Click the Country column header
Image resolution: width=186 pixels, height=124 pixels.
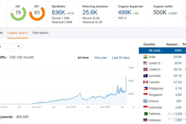[149, 44]
